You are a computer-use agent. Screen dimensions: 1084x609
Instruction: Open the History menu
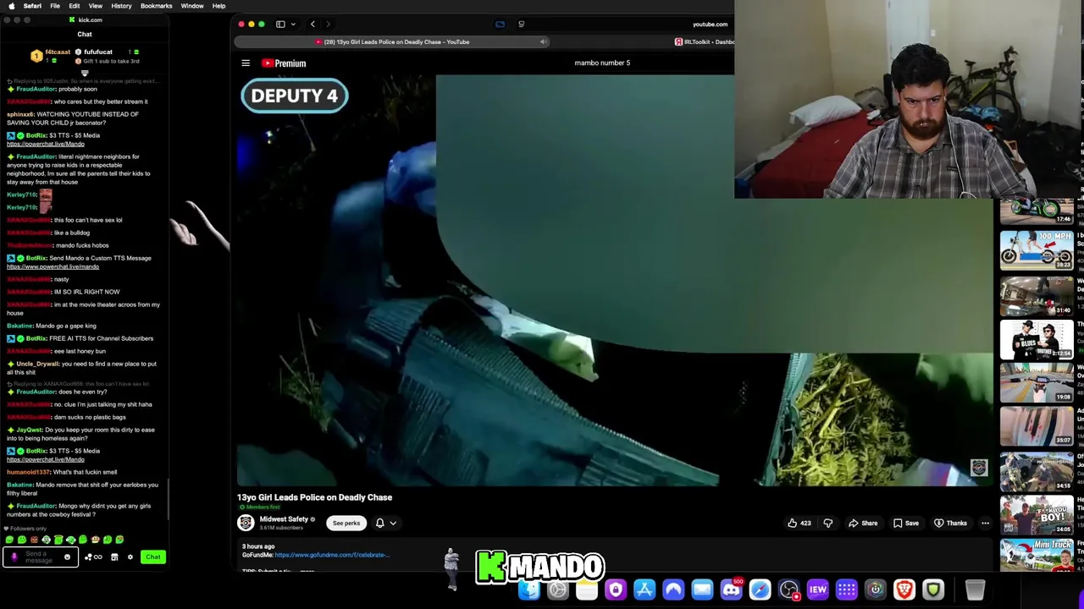point(121,6)
